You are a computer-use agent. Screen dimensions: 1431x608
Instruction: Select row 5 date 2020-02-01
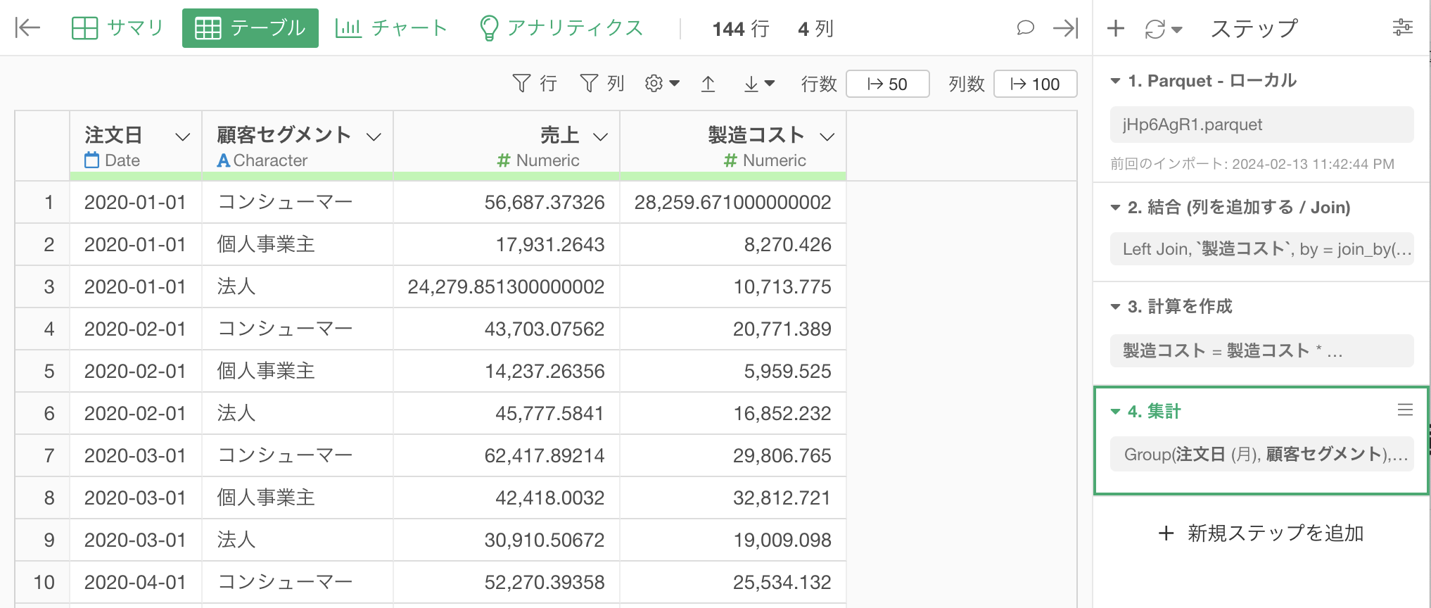tap(136, 372)
